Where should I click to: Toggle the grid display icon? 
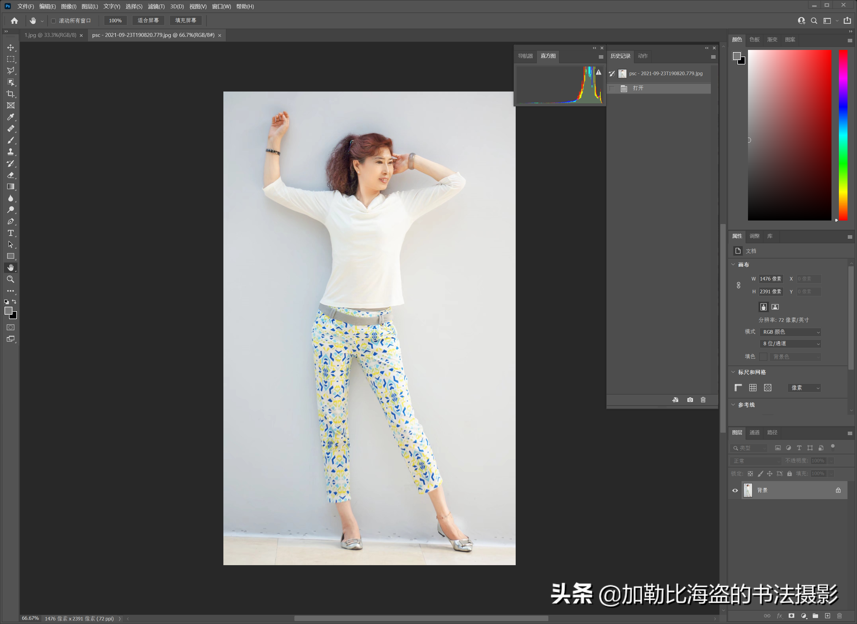point(753,388)
